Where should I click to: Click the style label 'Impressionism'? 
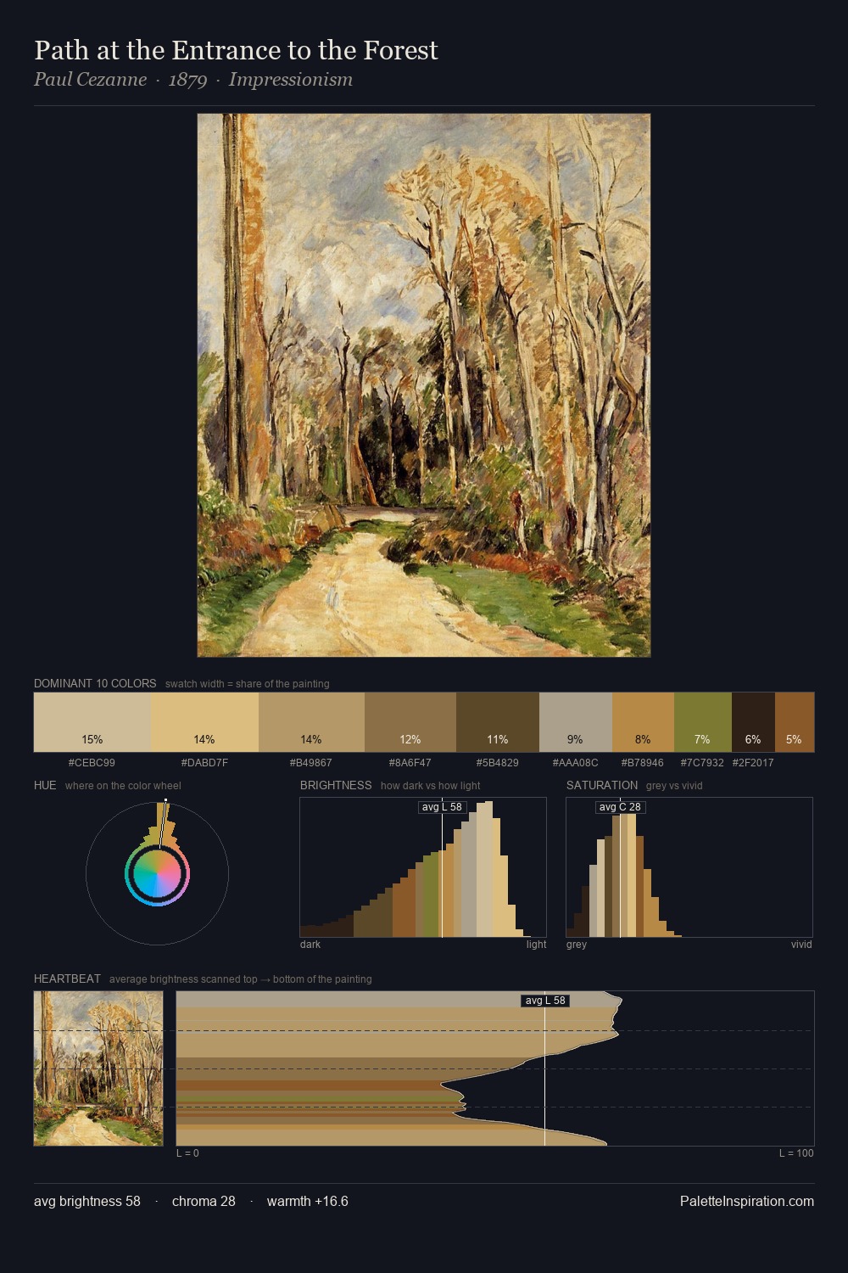coord(290,80)
